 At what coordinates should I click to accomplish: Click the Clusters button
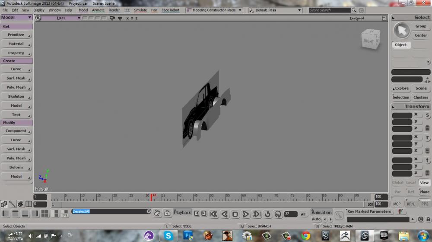coord(421,97)
